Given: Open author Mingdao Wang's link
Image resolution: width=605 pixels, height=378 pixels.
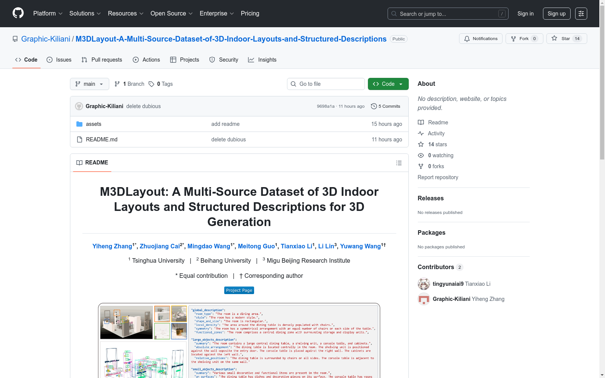Looking at the screenshot, I should tap(209, 246).
